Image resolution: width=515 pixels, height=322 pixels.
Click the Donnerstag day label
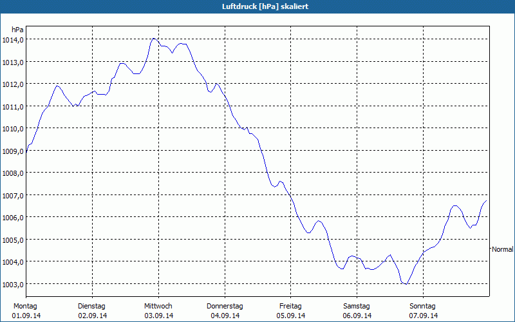click(225, 307)
